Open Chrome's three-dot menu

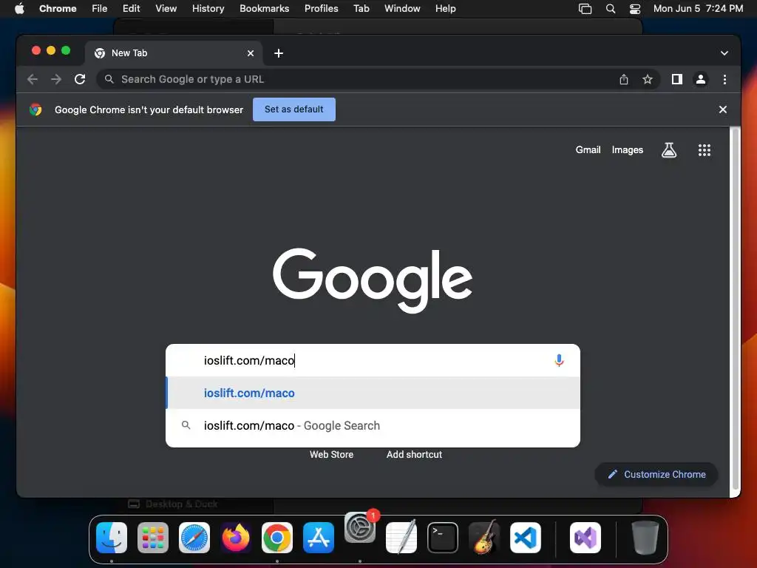coord(724,79)
